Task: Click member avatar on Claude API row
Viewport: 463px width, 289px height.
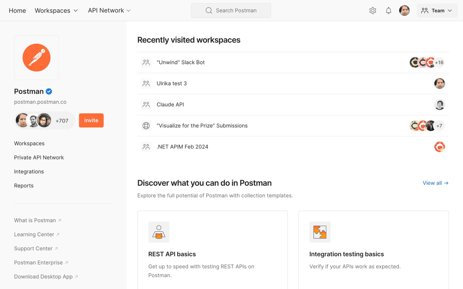Action: coord(440,105)
